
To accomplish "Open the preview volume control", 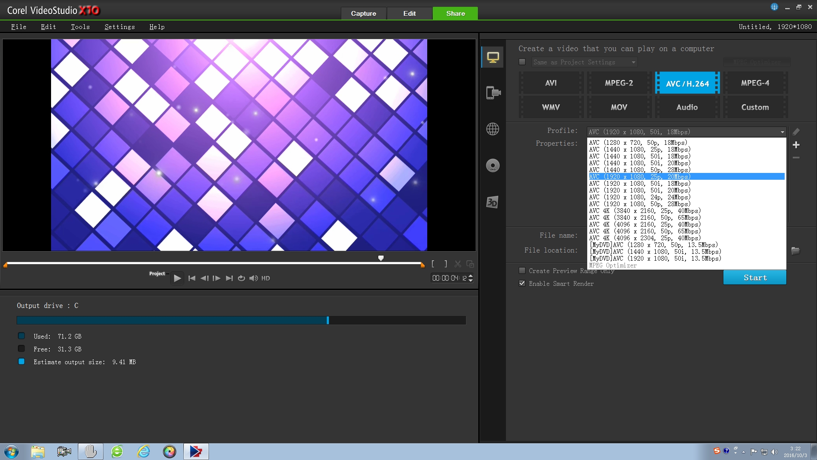I will pyautogui.click(x=254, y=278).
